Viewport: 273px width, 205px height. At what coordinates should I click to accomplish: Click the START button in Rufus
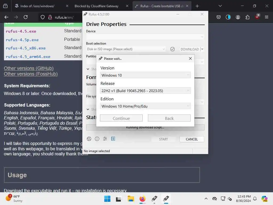point(163,139)
